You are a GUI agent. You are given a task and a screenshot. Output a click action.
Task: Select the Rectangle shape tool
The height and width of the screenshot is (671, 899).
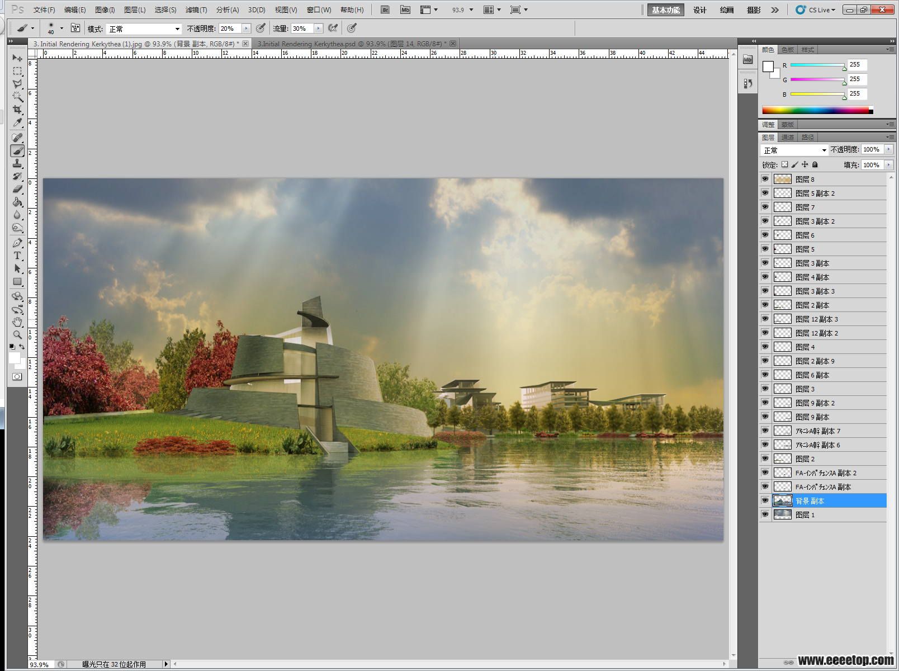(x=17, y=281)
